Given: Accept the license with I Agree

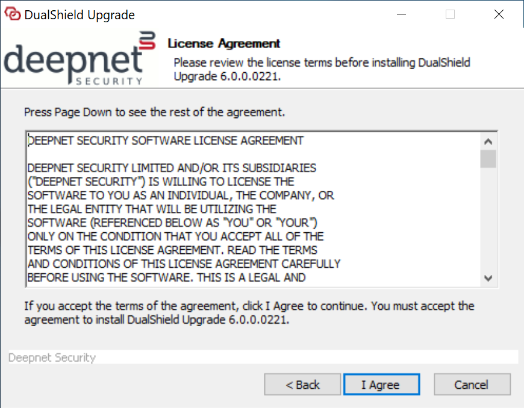Looking at the screenshot, I should (381, 385).
